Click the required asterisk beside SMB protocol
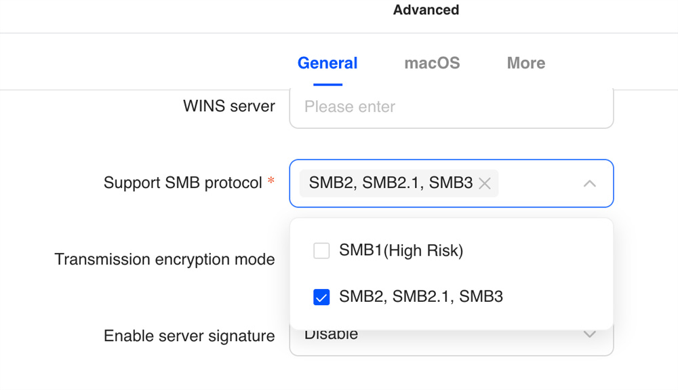This screenshot has height=390, width=678. [271, 180]
